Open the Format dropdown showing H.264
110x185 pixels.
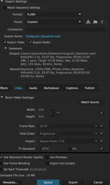(54, 14)
